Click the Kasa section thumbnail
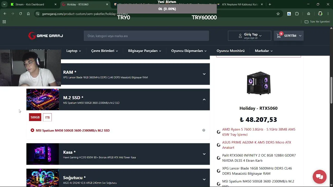The width and height of the screenshot is (333, 187). click(x=42, y=154)
